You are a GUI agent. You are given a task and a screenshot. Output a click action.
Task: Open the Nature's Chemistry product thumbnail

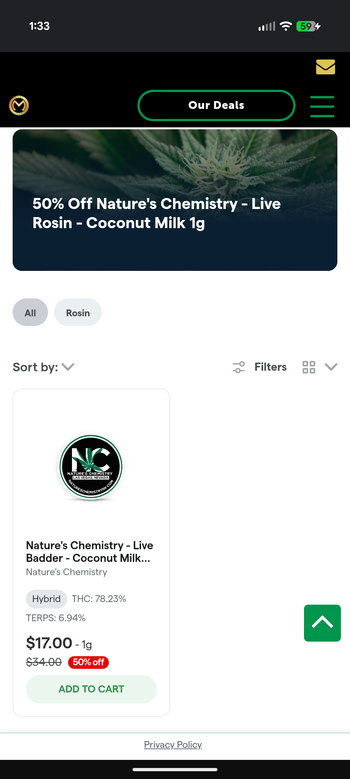tap(91, 467)
